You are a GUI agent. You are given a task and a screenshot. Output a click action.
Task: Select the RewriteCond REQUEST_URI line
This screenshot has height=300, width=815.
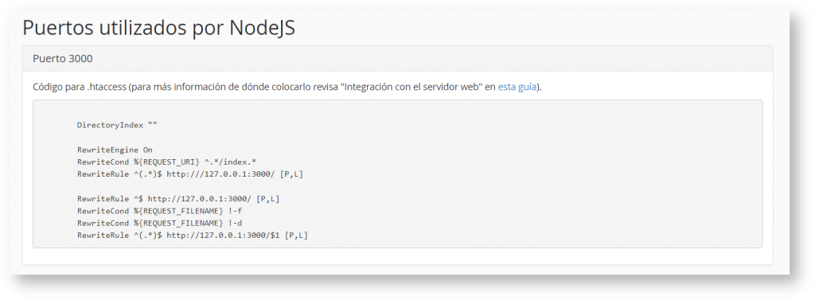pyautogui.click(x=166, y=162)
